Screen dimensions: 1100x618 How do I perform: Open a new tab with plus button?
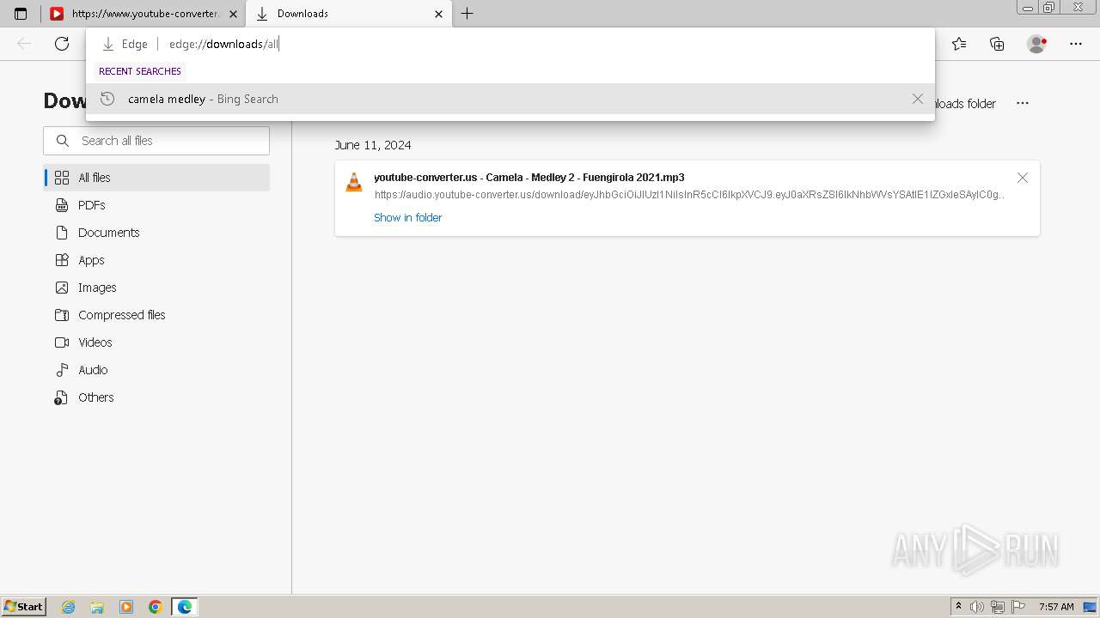tap(467, 14)
